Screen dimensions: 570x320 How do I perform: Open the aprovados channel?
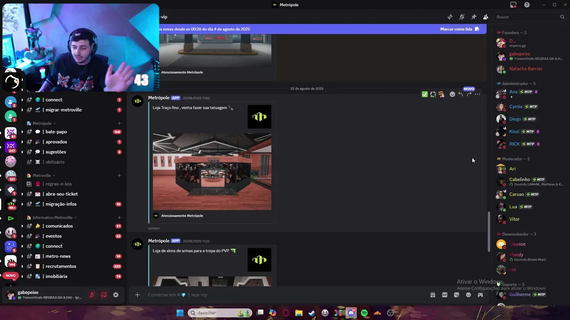coord(73,142)
